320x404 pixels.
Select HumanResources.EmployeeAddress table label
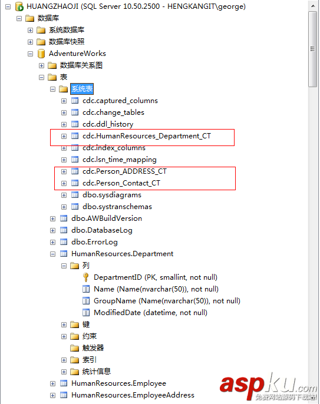(133, 395)
